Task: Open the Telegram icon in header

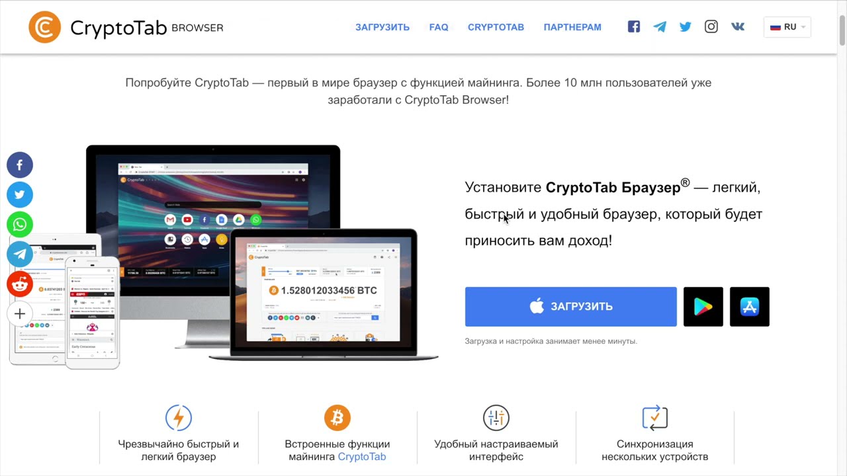Action: coord(660,27)
